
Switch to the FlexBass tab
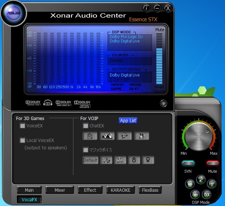(150, 190)
